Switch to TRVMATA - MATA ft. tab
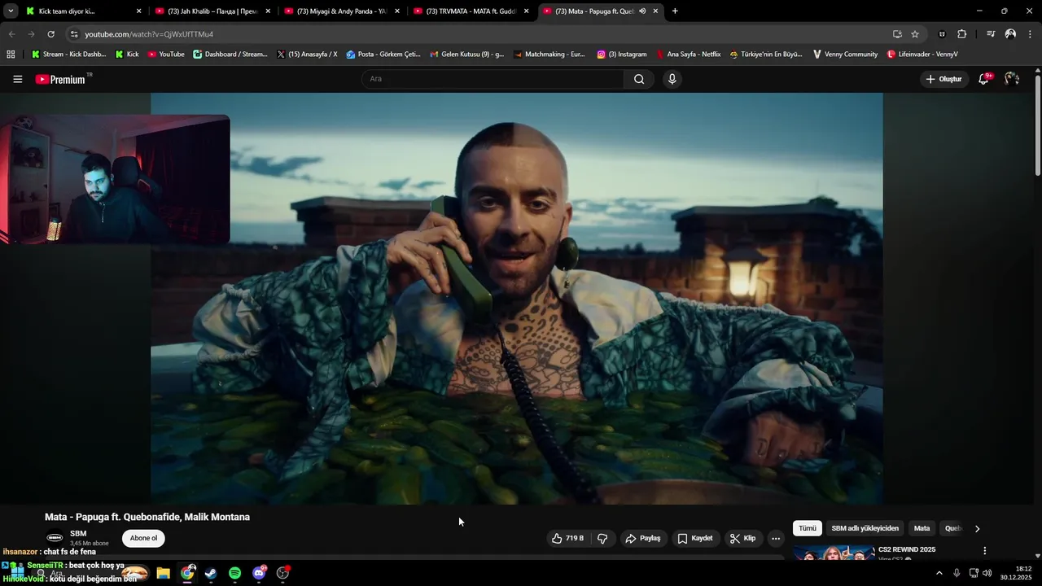This screenshot has width=1042, height=586. point(471,11)
